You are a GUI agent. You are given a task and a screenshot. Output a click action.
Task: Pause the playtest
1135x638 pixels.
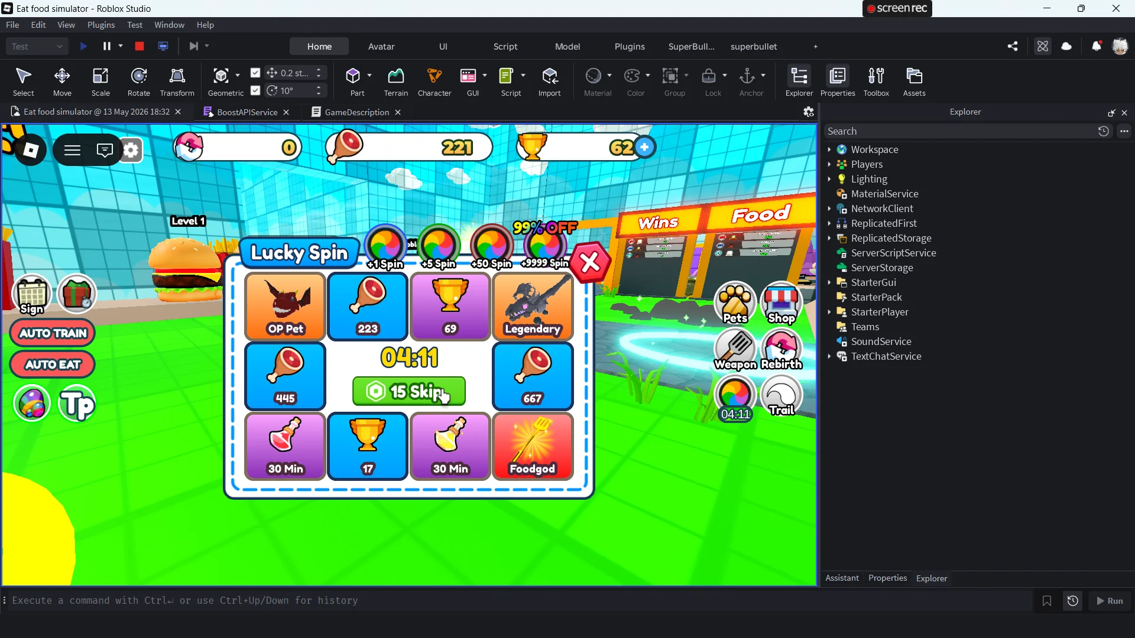tap(107, 46)
